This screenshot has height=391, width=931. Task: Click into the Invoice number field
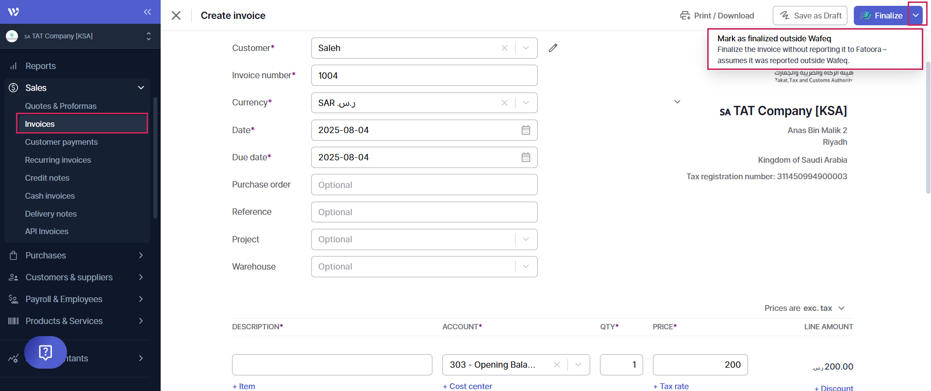click(424, 76)
